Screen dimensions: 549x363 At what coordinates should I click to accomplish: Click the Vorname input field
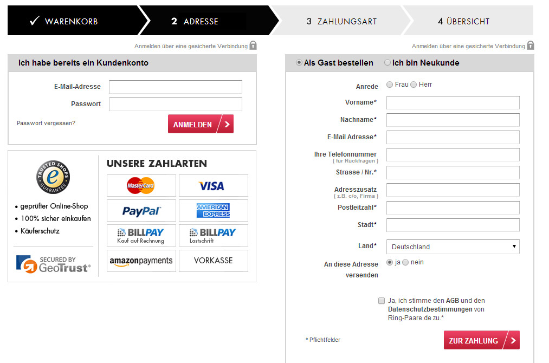click(453, 102)
